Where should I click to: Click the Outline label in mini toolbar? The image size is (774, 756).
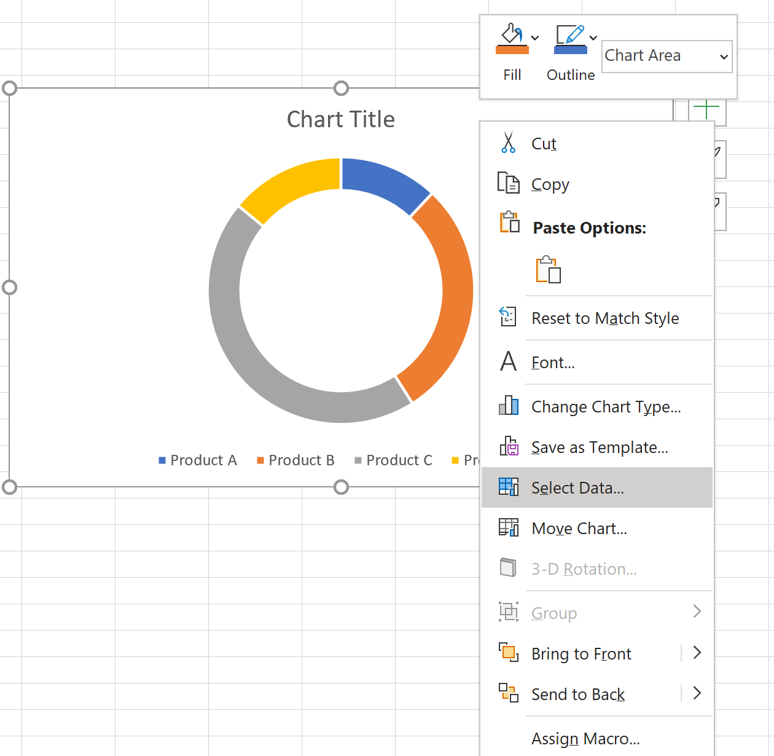point(571,75)
